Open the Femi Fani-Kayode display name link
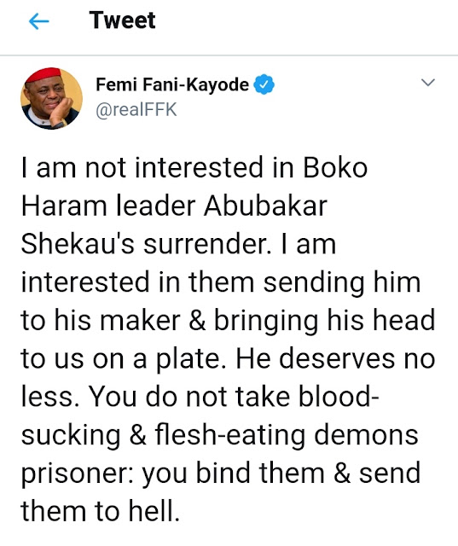This screenshot has width=458, height=546. coord(172,84)
